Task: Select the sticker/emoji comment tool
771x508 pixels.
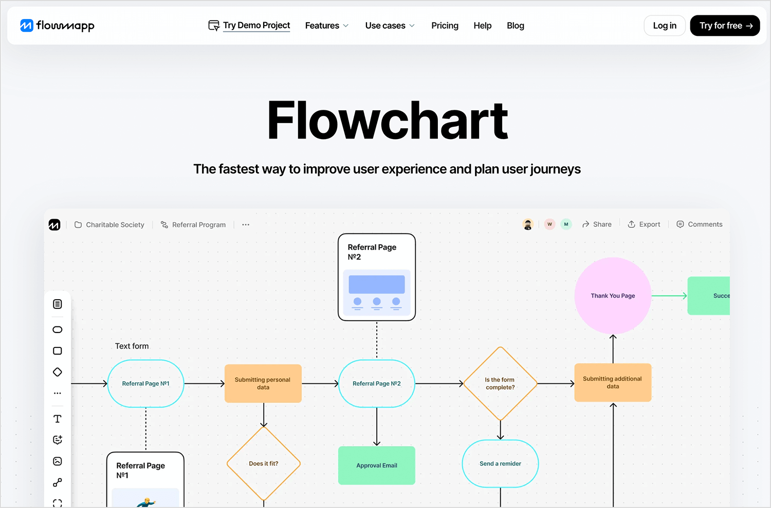Action: pyautogui.click(x=58, y=440)
